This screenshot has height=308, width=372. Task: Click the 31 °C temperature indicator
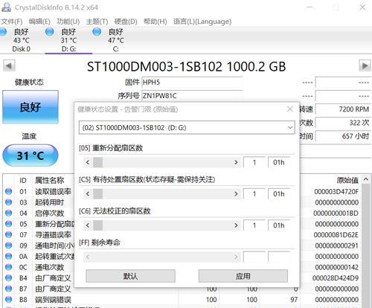[x=31, y=155]
